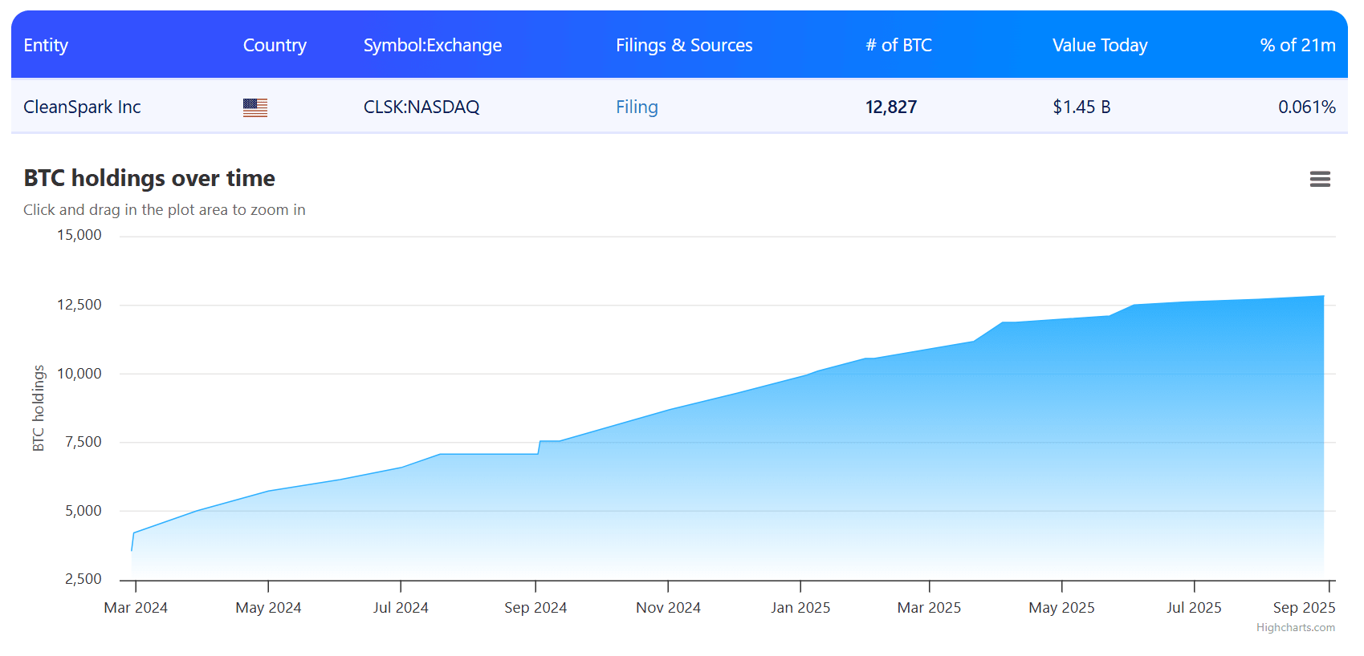Click the 0.061% percentage cell
Viewport: 1364px width, 656px height.
[x=1306, y=107]
